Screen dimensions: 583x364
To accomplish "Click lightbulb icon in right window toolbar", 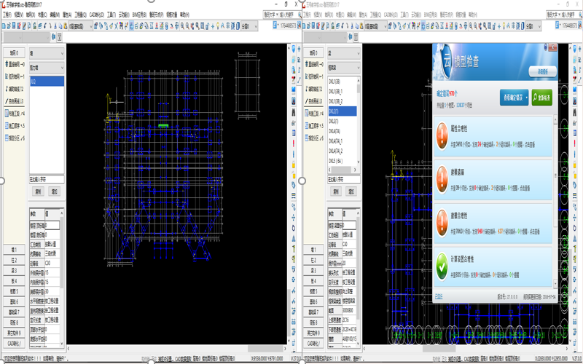I will (504, 25).
